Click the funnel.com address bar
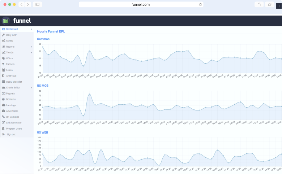The width and height of the screenshot is (282, 174). click(x=141, y=4)
